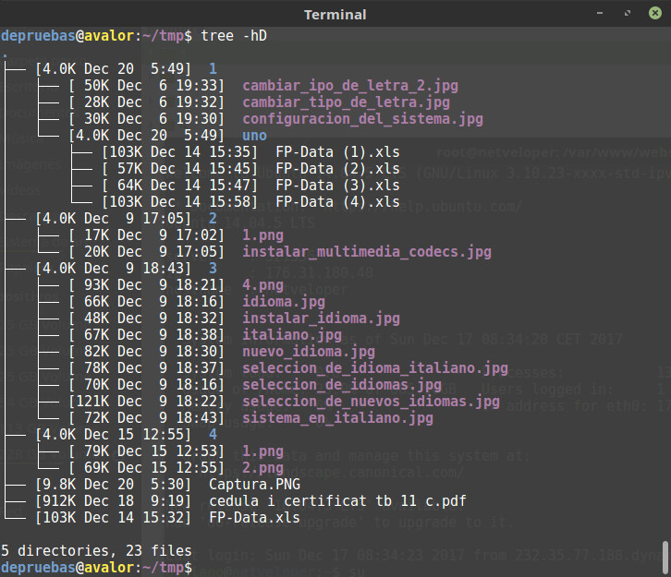Click instalar_multimedia_codecs.jpg filename

coord(367,252)
